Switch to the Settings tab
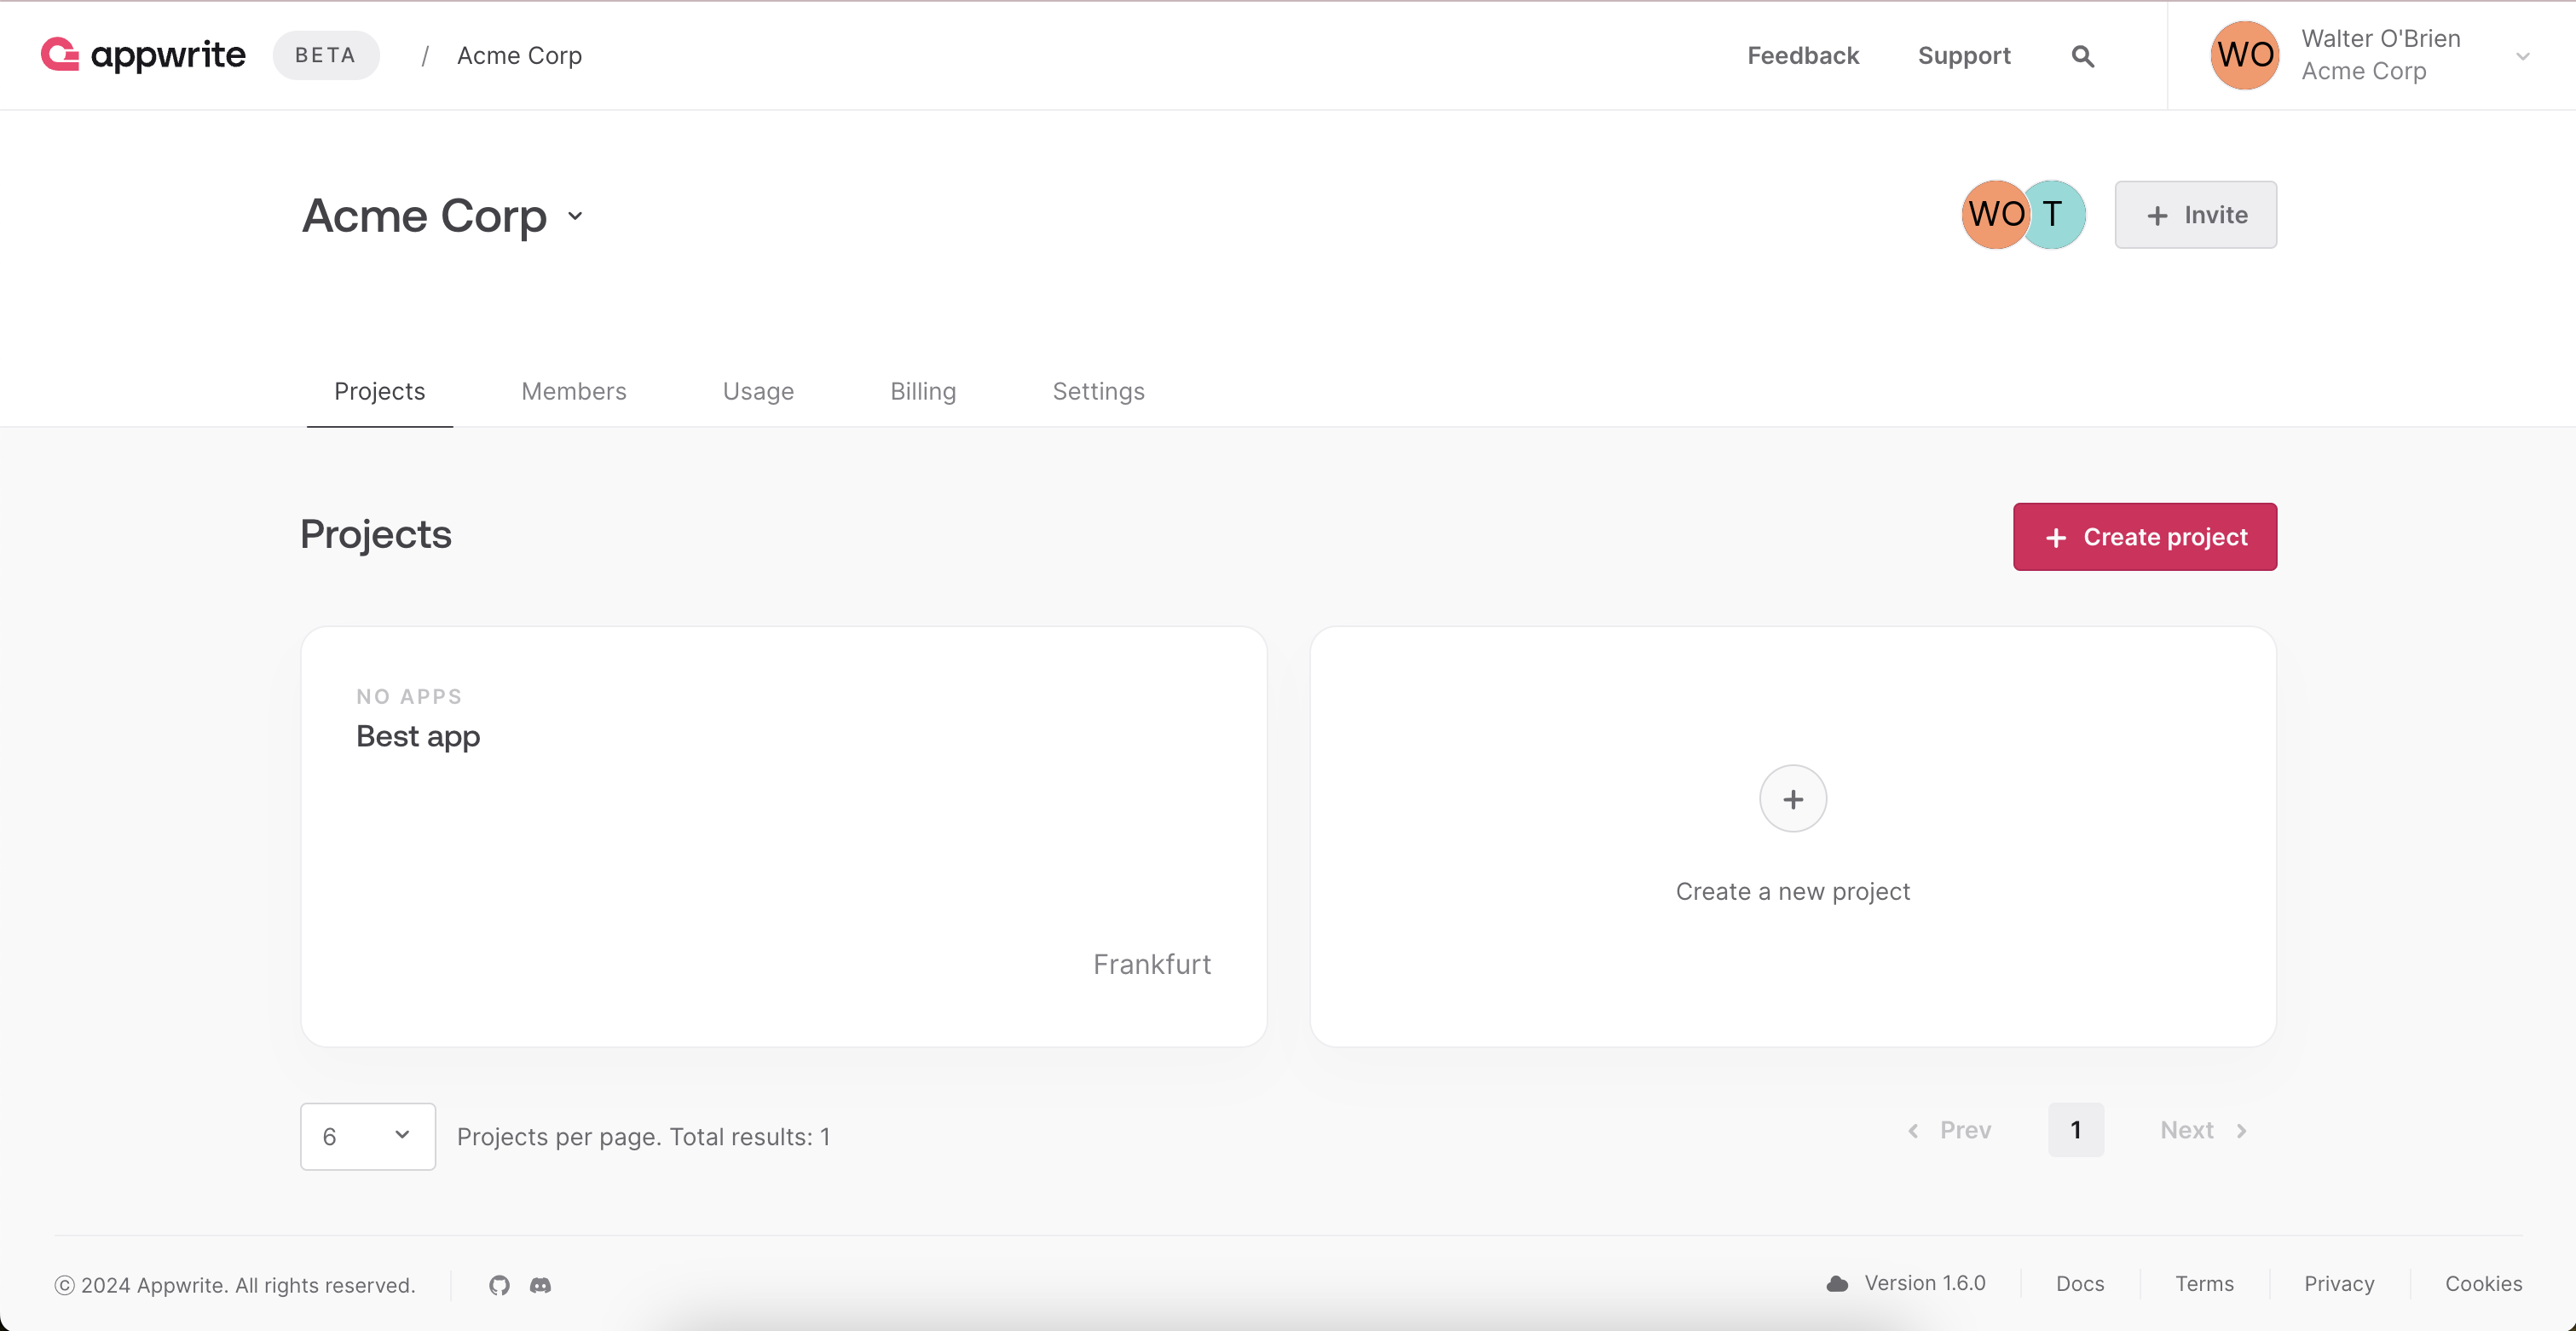The height and width of the screenshot is (1331, 2576). (x=1098, y=391)
